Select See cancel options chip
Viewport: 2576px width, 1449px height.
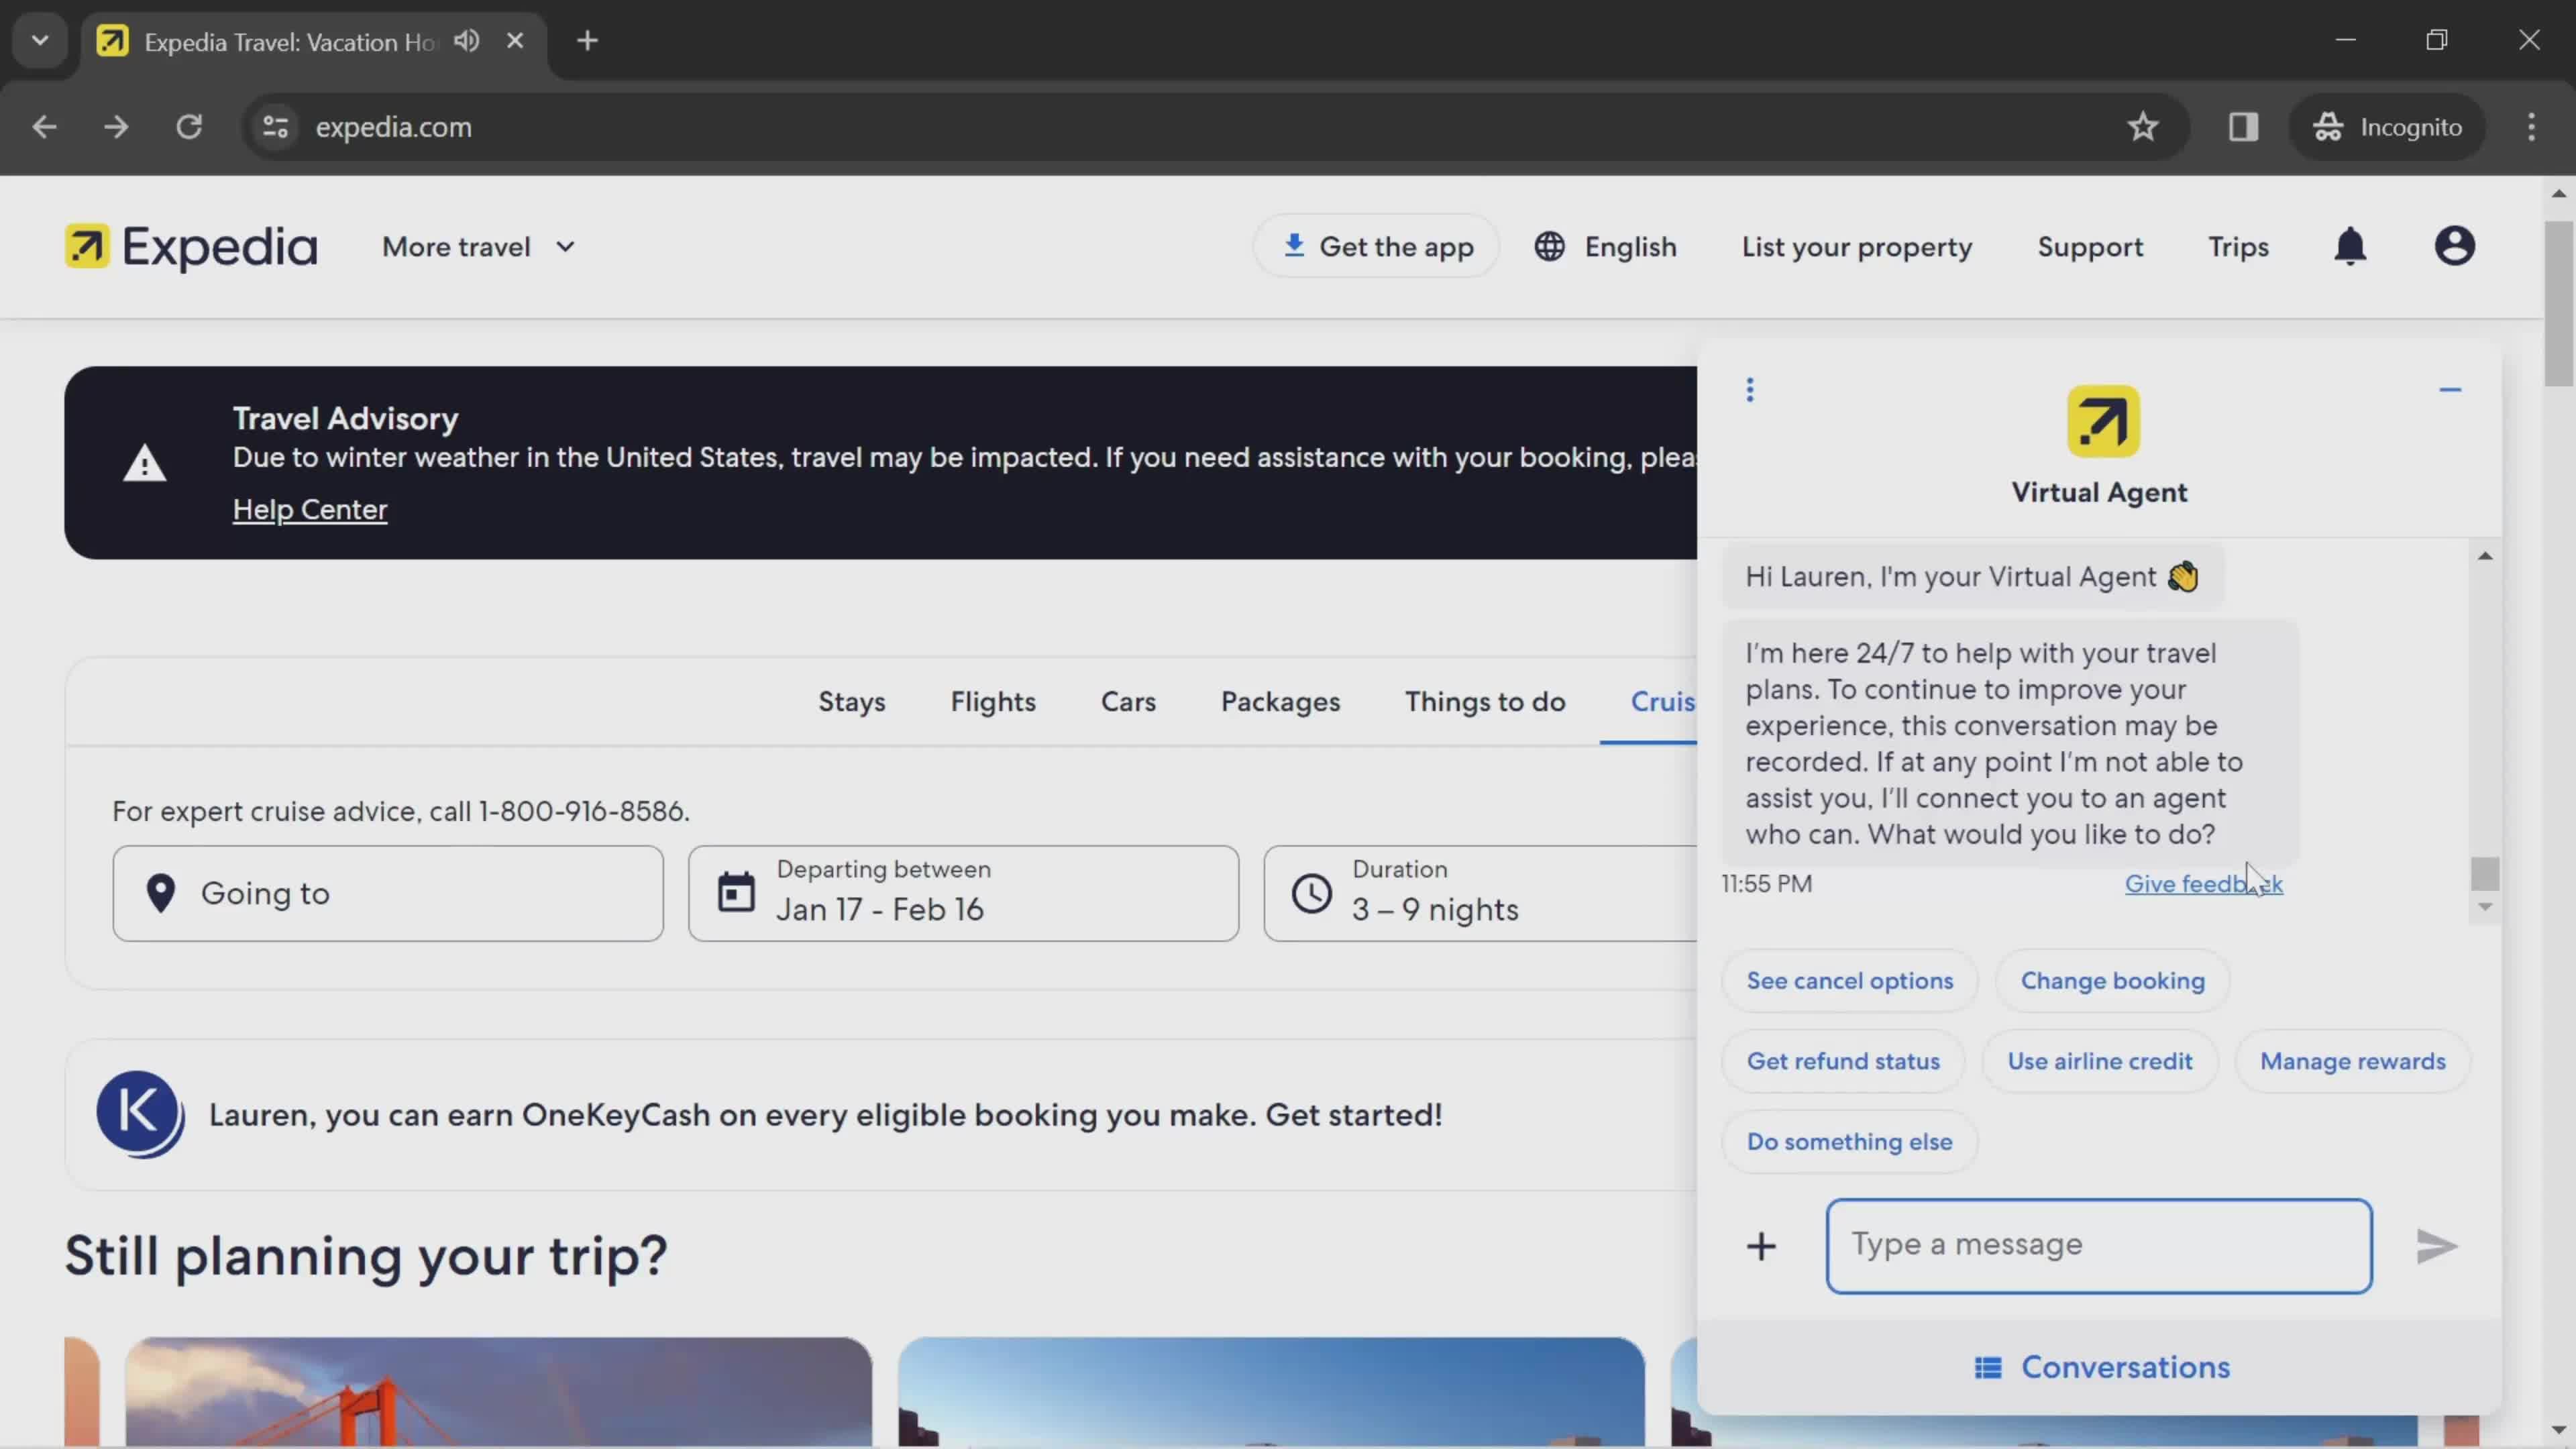(x=1849, y=981)
